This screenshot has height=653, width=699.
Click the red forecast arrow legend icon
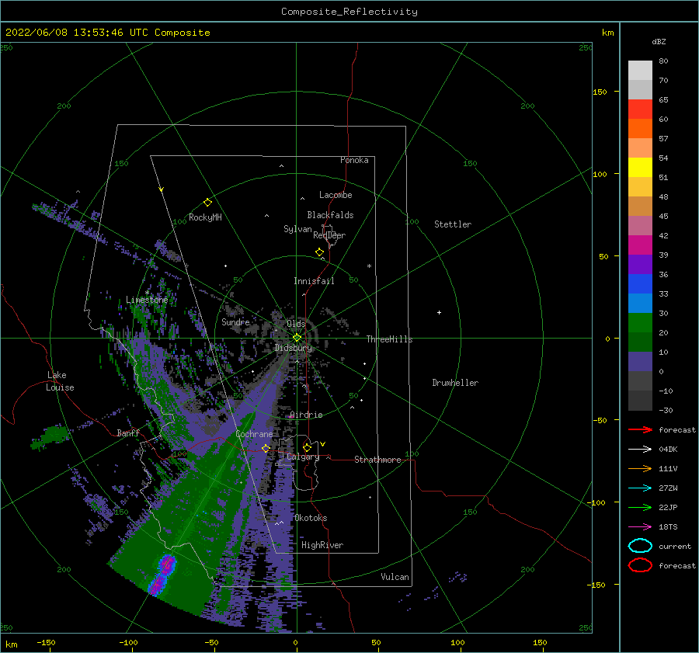coord(640,429)
